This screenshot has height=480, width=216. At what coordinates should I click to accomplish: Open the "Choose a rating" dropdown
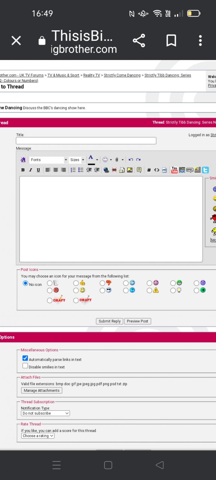[38, 436]
